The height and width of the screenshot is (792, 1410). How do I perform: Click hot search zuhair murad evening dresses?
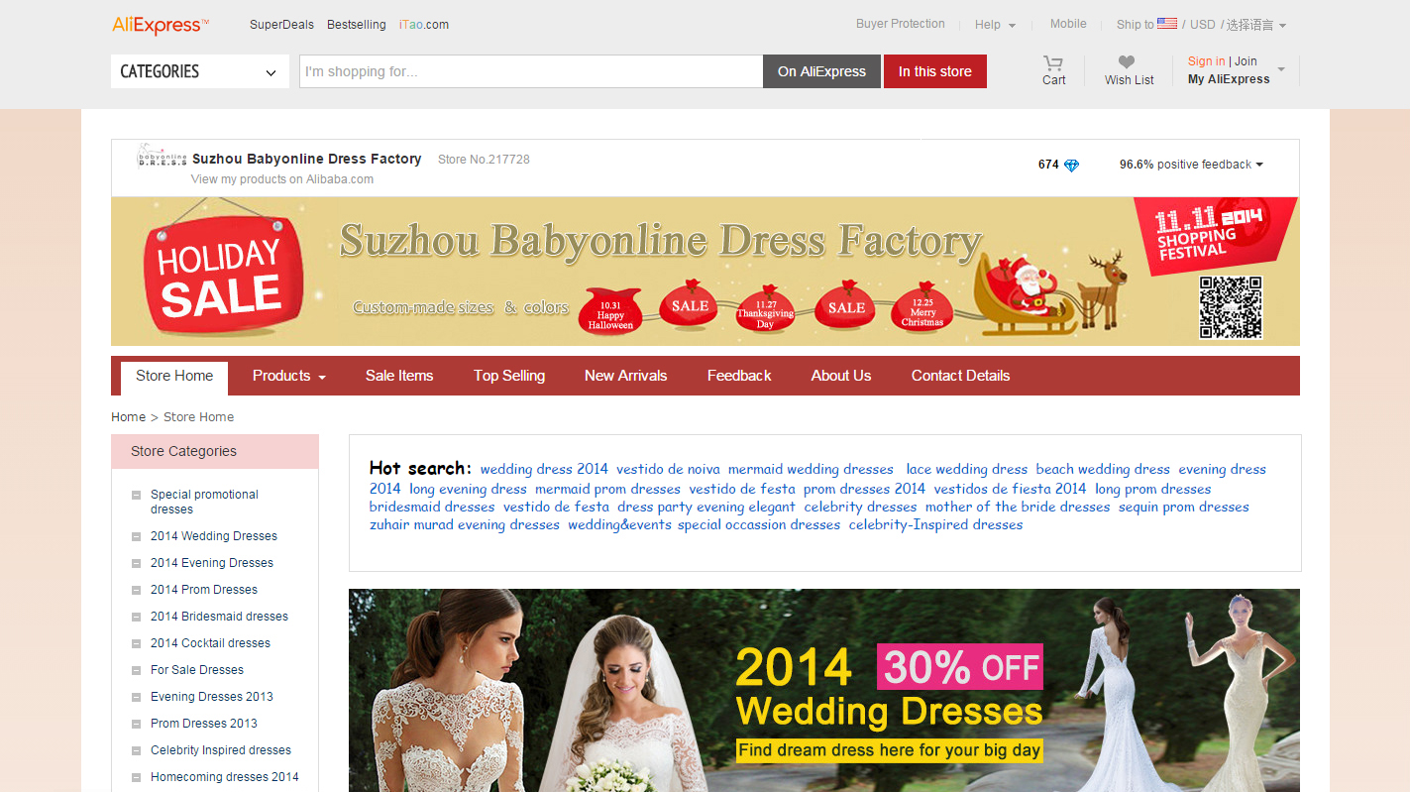pos(465,525)
